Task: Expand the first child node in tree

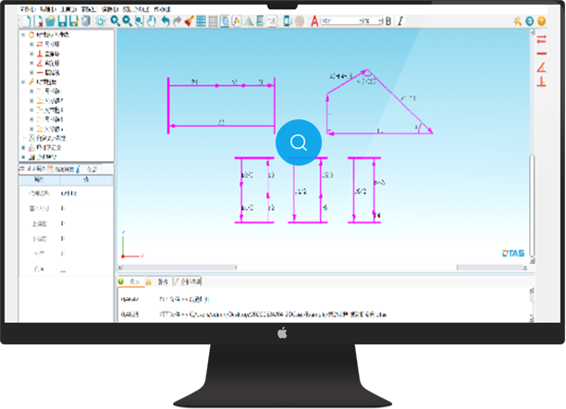Action: (x=31, y=44)
